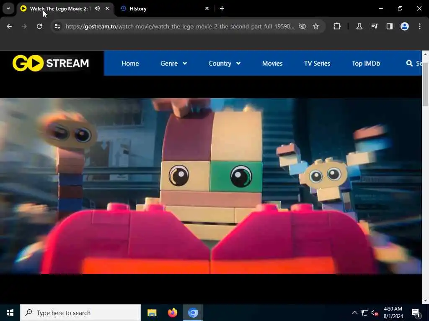Viewport: 429px width, 321px height.
Task: Mute the Lego Movie tab audio
Action: click(97, 8)
